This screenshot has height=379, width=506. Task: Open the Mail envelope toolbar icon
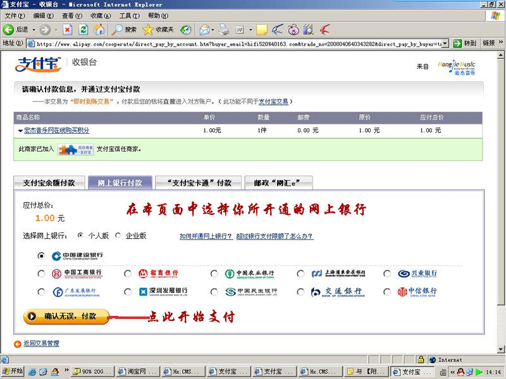pos(204,30)
